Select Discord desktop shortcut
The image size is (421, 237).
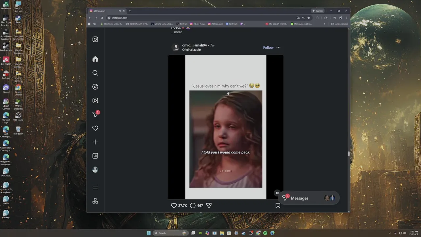click(6, 89)
